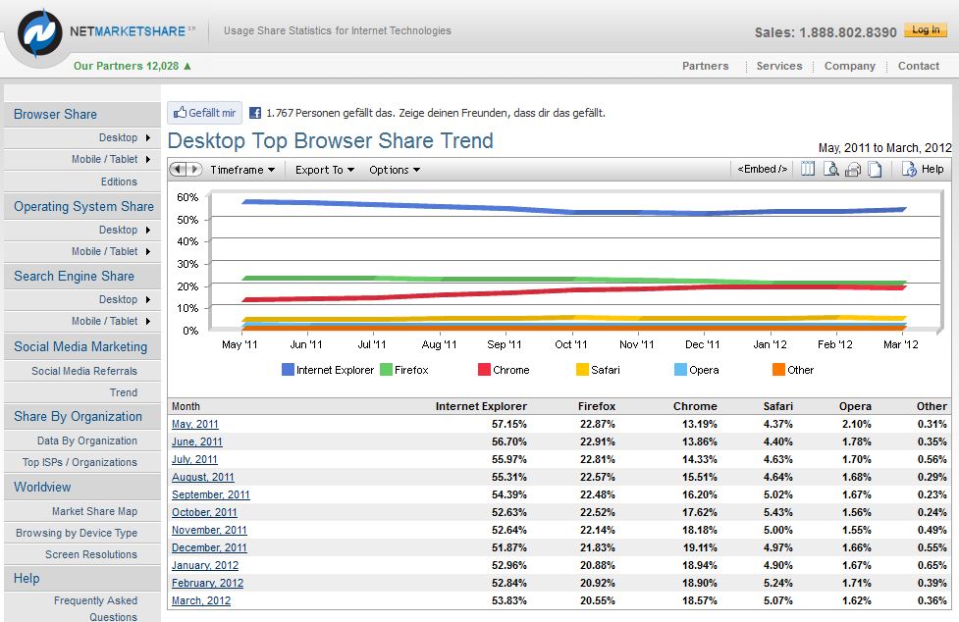Open the Contact top navigation item

coord(918,66)
